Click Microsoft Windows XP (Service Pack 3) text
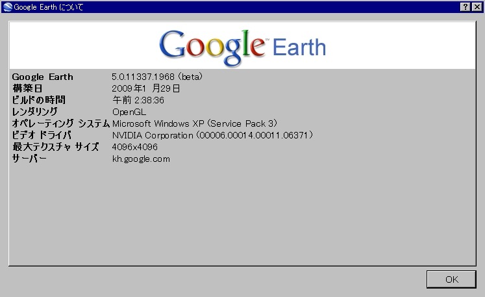Viewport: 485px width, 297px height. [195, 123]
